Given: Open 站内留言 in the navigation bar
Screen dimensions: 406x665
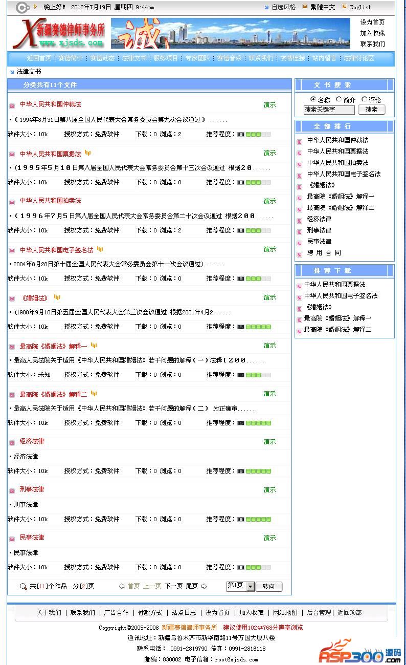Looking at the screenshot, I should pyautogui.click(x=324, y=58).
